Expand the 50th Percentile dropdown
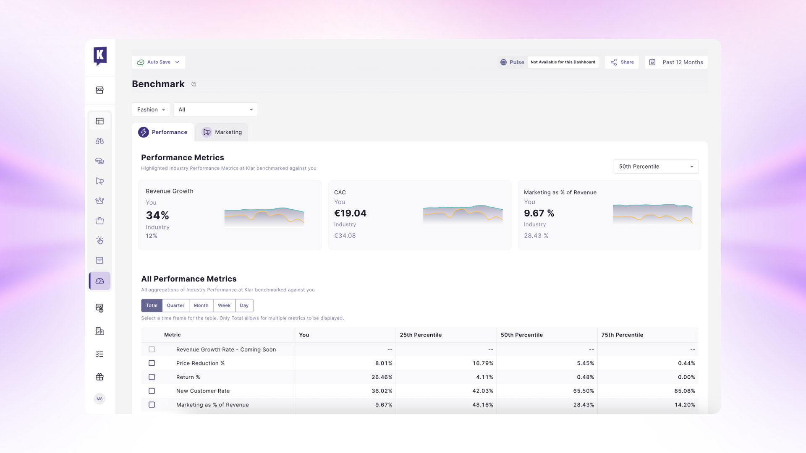Screen dimensions: 806x453 pos(656,167)
